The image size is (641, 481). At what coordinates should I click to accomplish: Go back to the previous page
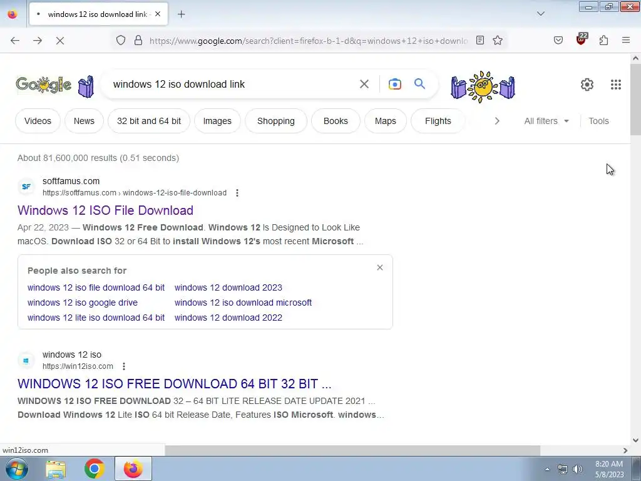coord(15,41)
